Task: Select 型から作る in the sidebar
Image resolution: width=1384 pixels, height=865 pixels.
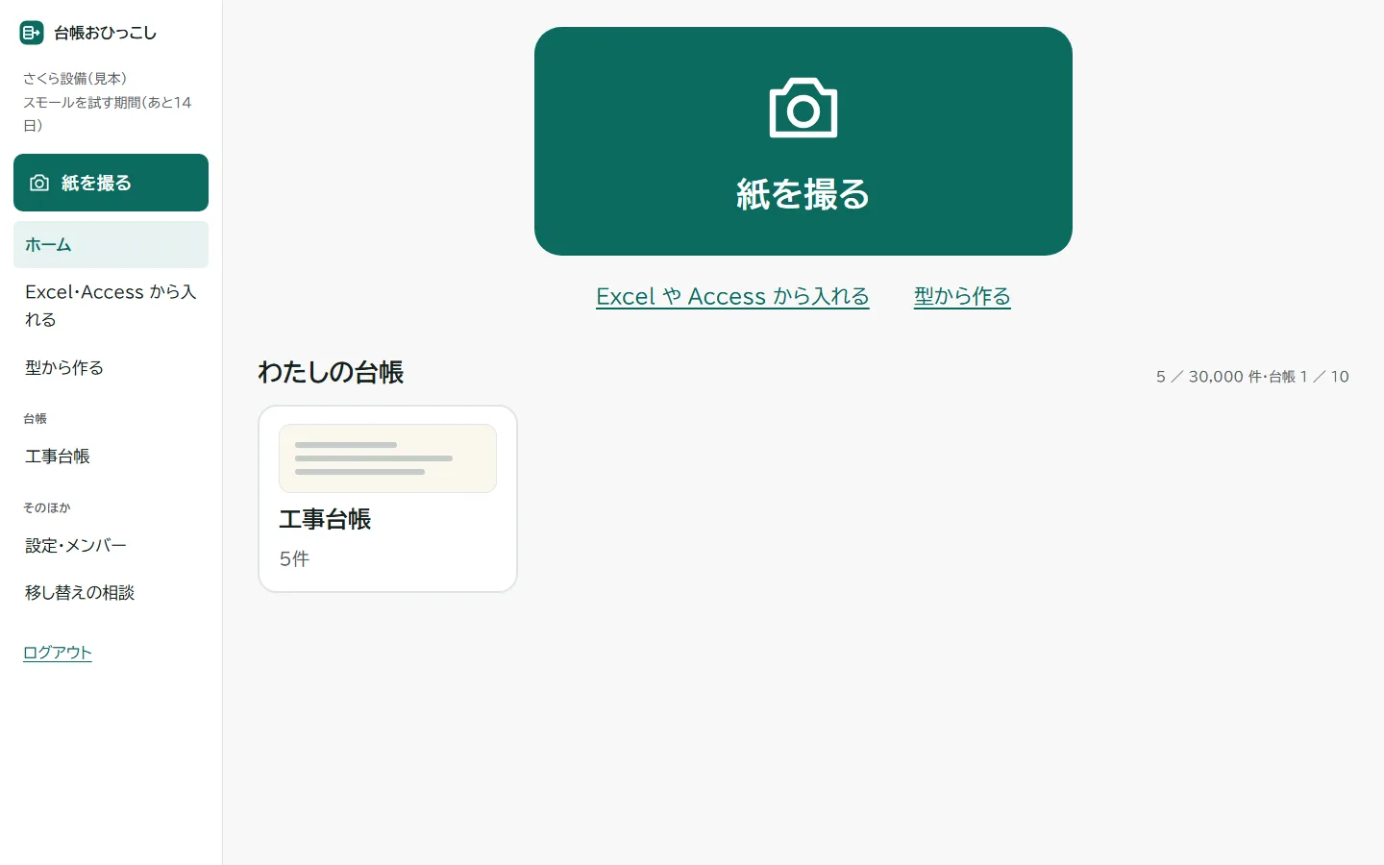Action: click(111, 367)
